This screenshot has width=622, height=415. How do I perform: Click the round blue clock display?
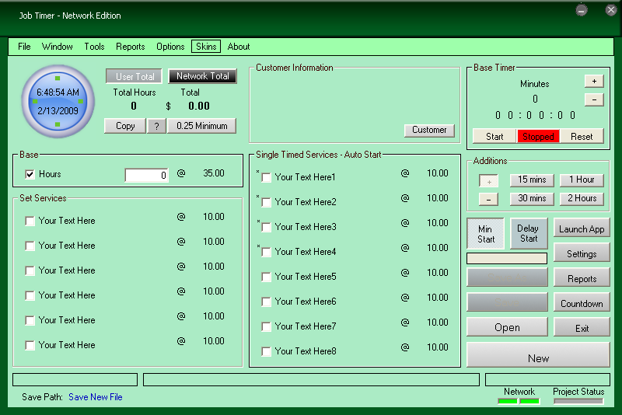(58, 102)
